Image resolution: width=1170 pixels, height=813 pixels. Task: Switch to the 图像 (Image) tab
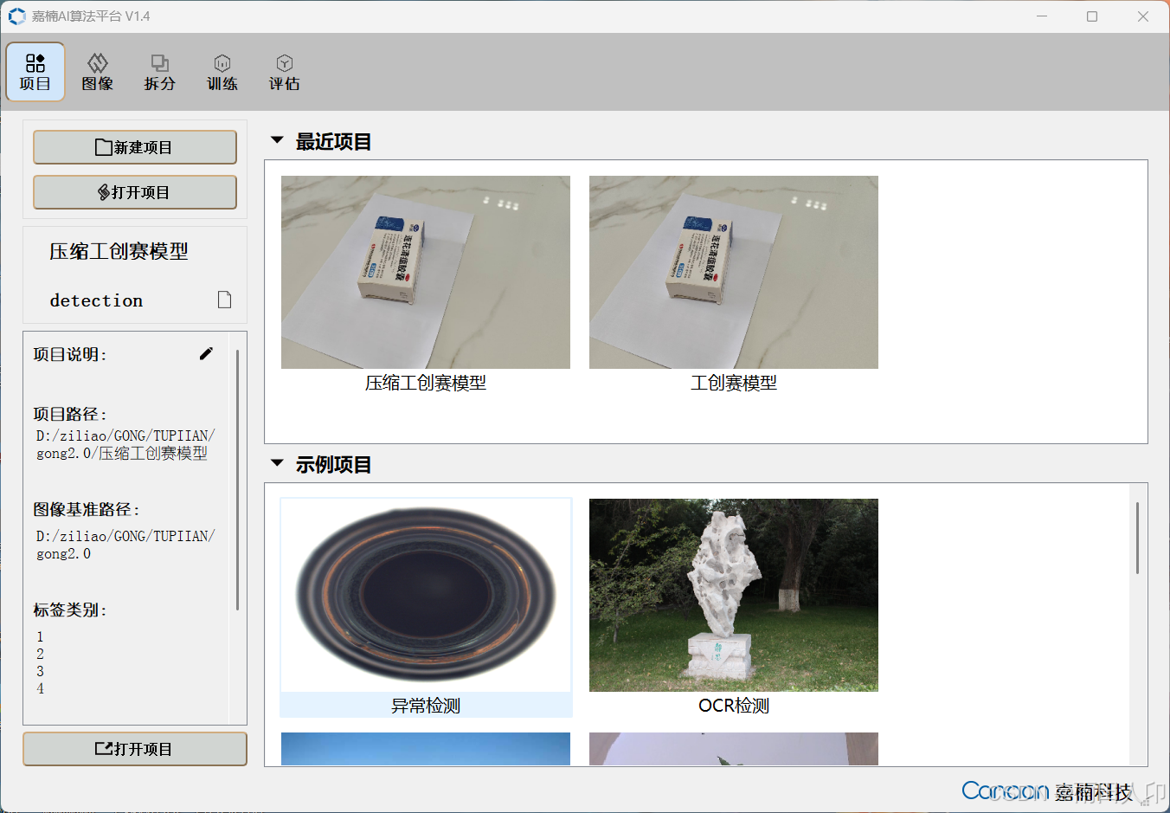[x=98, y=72]
